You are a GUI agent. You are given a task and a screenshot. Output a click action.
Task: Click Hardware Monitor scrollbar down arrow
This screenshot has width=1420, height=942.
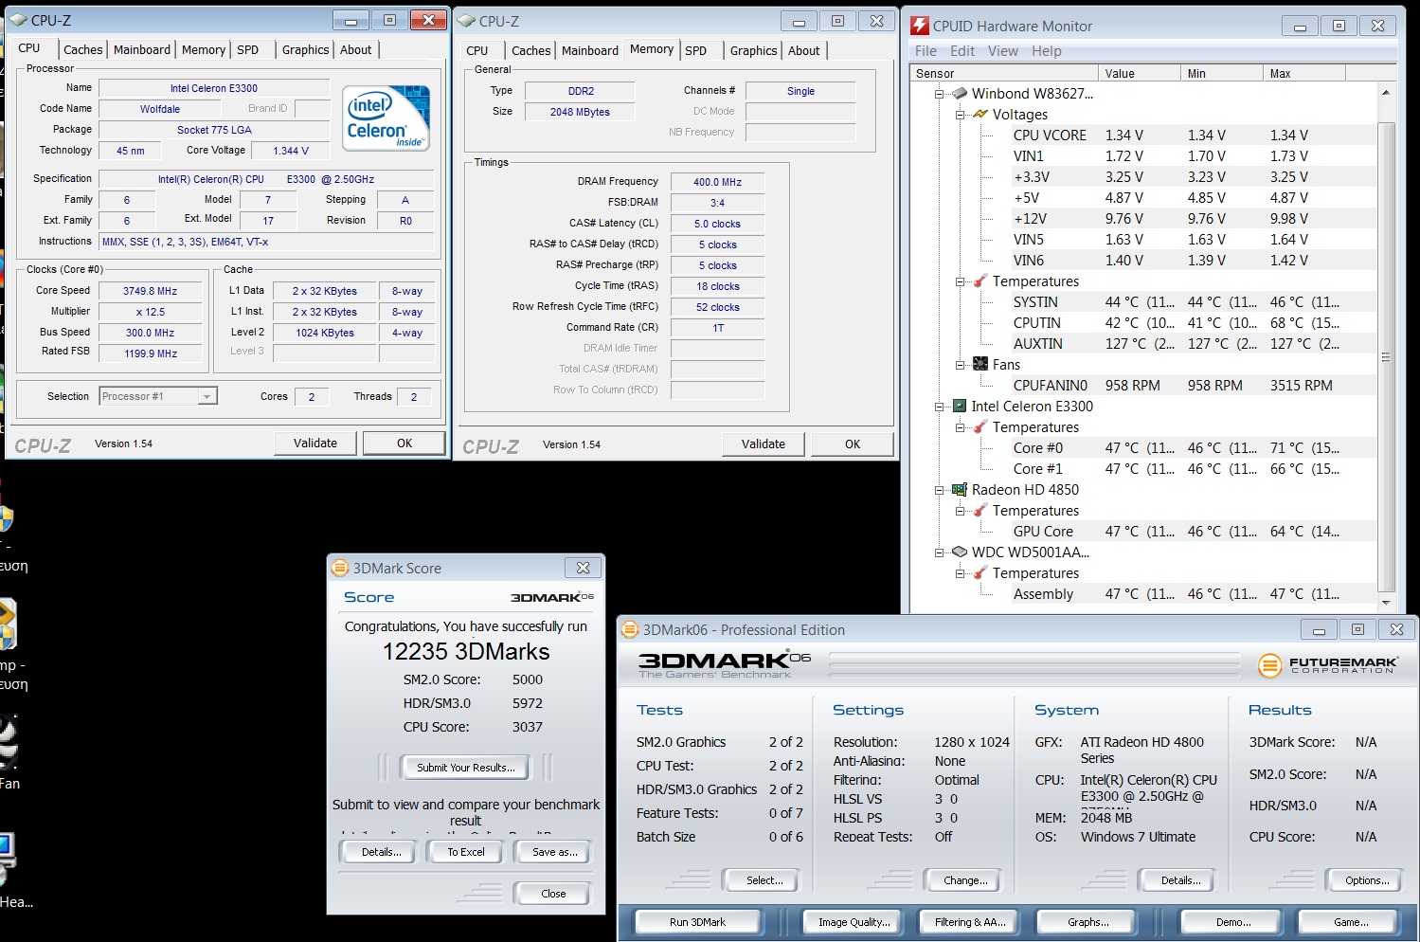click(x=1386, y=603)
